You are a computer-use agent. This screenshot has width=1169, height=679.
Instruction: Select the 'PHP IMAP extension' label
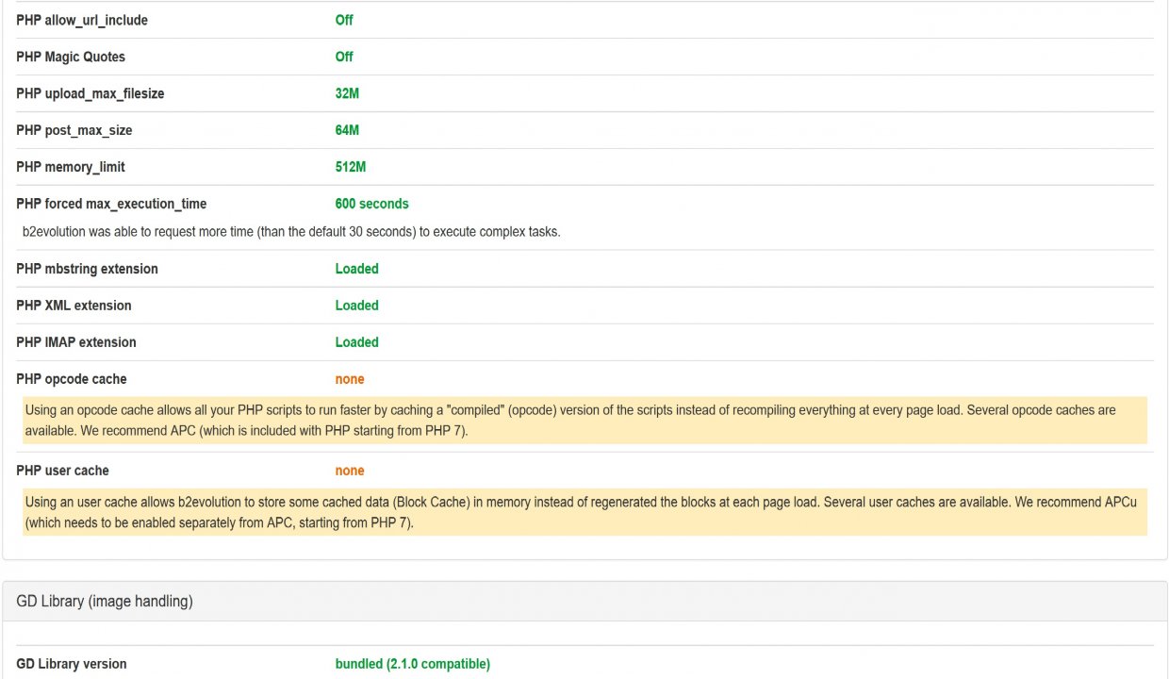(76, 342)
